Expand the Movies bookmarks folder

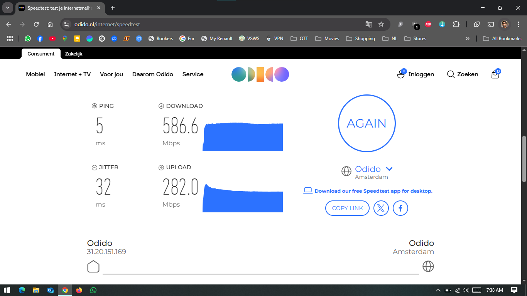tap(327, 39)
